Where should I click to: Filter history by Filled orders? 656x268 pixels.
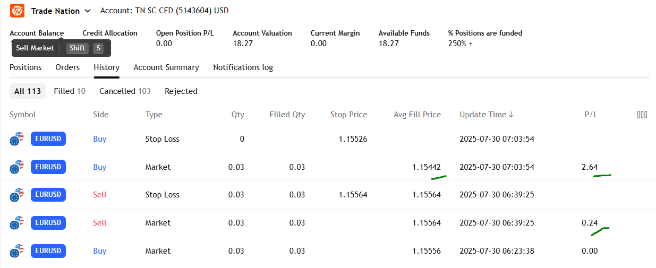[70, 91]
